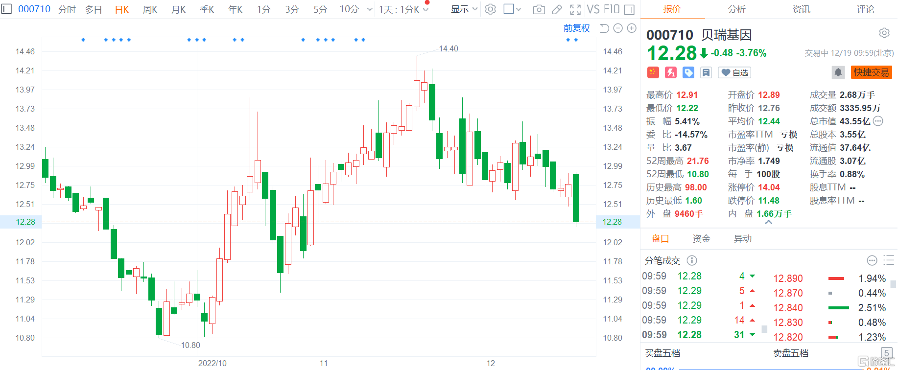Open the chart layout box dropdown
The height and width of the screenshot is (370, 898).
513,9
